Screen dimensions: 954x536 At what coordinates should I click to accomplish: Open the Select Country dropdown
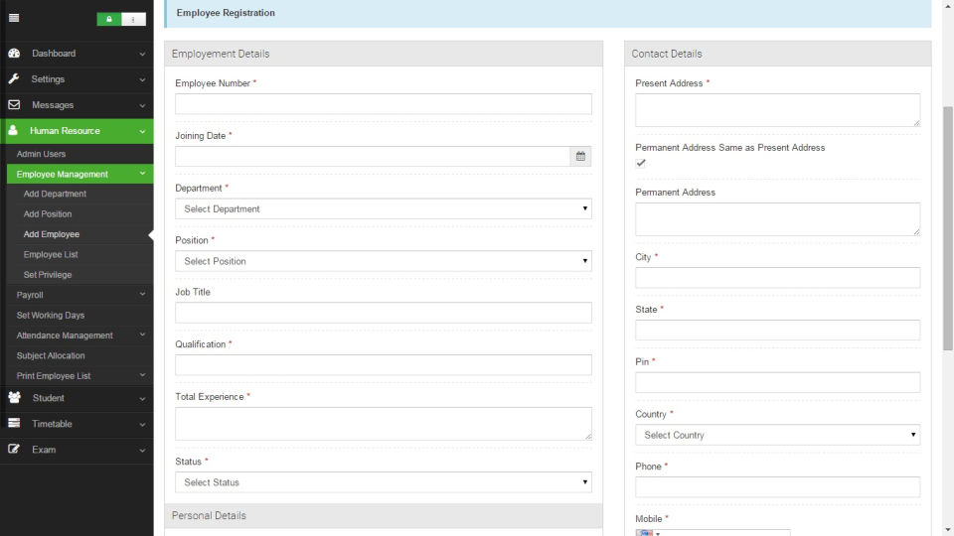777,435
